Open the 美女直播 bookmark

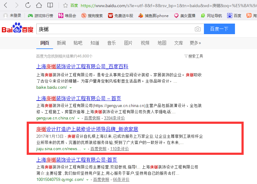pos(185,16)
